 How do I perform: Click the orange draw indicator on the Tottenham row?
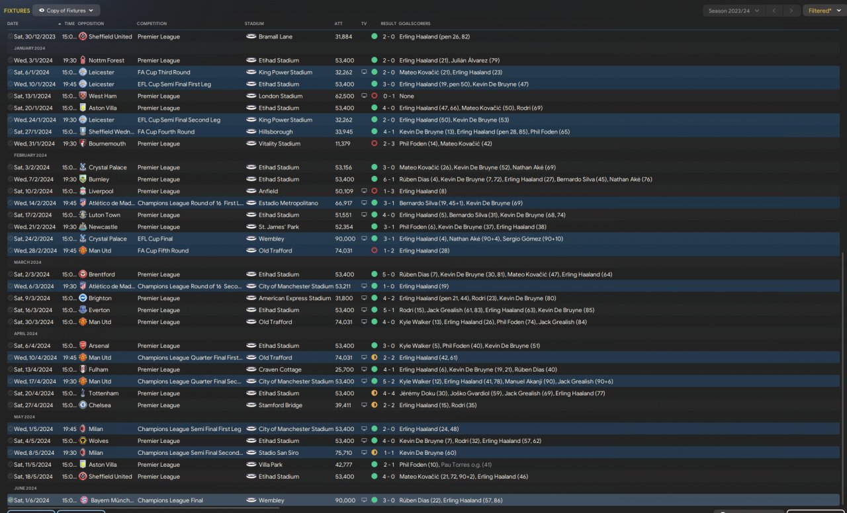click(375, 393)
